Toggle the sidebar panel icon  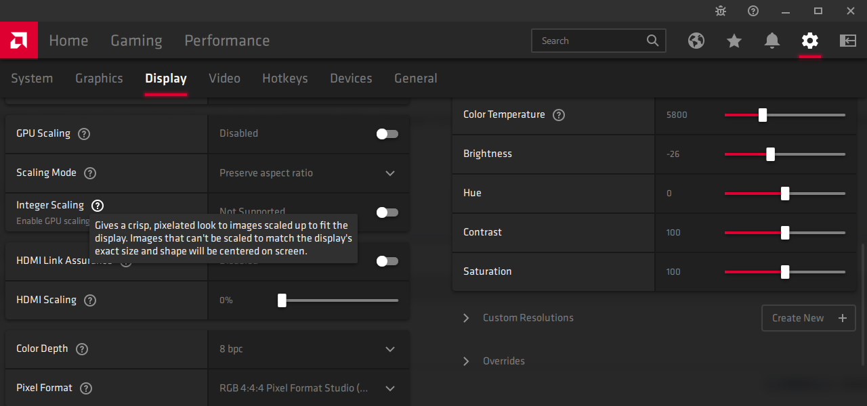click(x=848, y=41)
